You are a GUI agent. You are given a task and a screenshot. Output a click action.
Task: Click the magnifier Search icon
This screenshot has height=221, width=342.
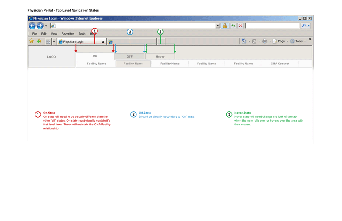pyautogui.click(x=304, y=26)
